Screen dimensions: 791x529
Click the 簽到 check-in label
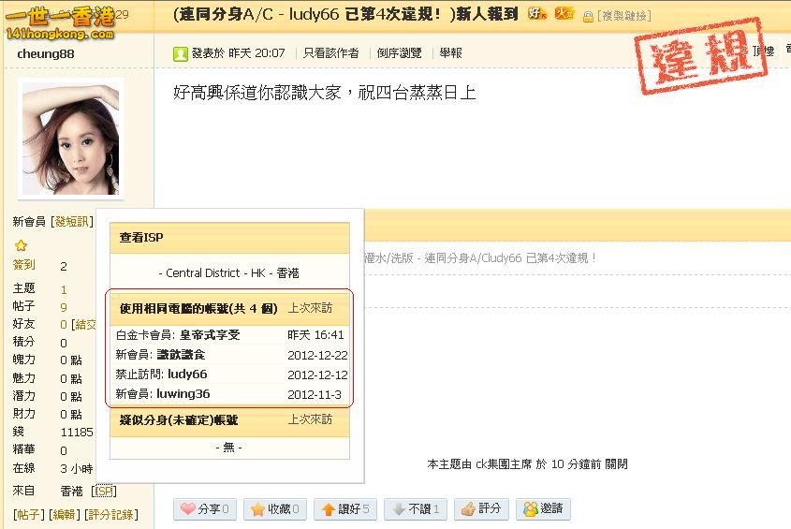[23, 265]
